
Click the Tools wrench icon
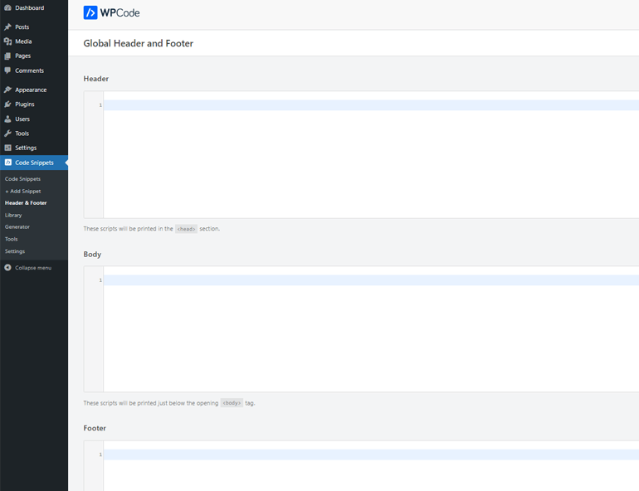tap(8, 134)
